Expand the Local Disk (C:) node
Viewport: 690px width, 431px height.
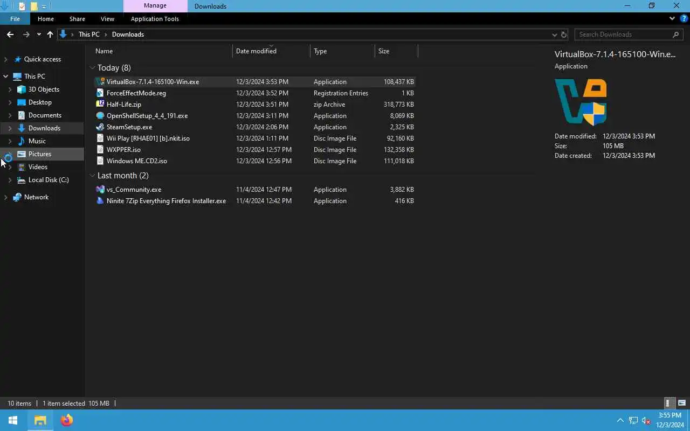10,180
